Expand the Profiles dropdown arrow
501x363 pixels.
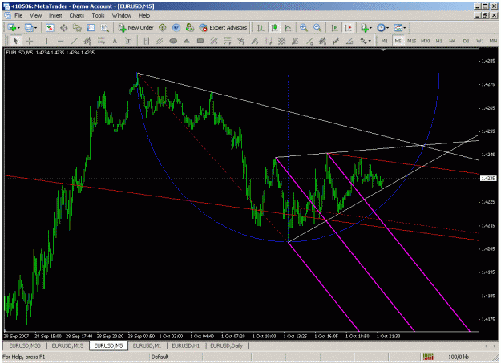point(35,28)
